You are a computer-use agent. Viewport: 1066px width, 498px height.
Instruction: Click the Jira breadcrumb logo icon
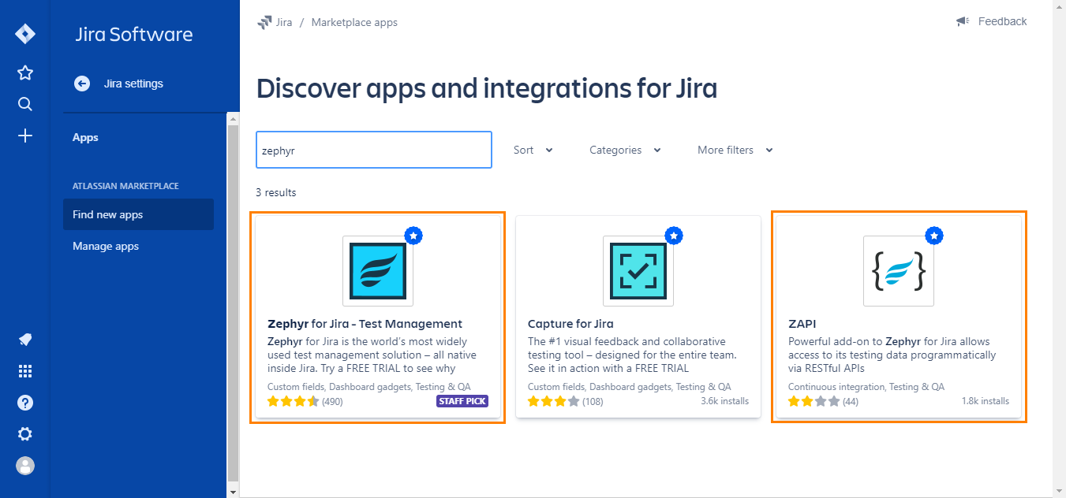pyautogui.click(x=264, y=22)
